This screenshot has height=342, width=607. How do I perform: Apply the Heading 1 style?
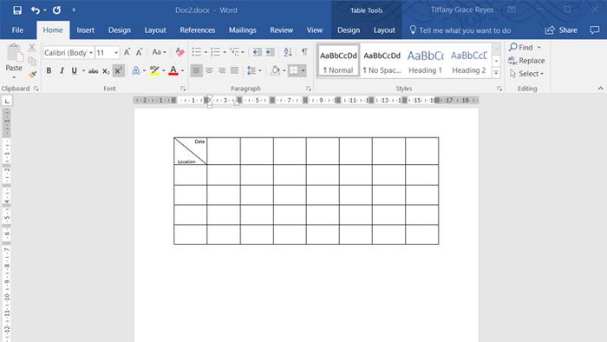(425, 62)
